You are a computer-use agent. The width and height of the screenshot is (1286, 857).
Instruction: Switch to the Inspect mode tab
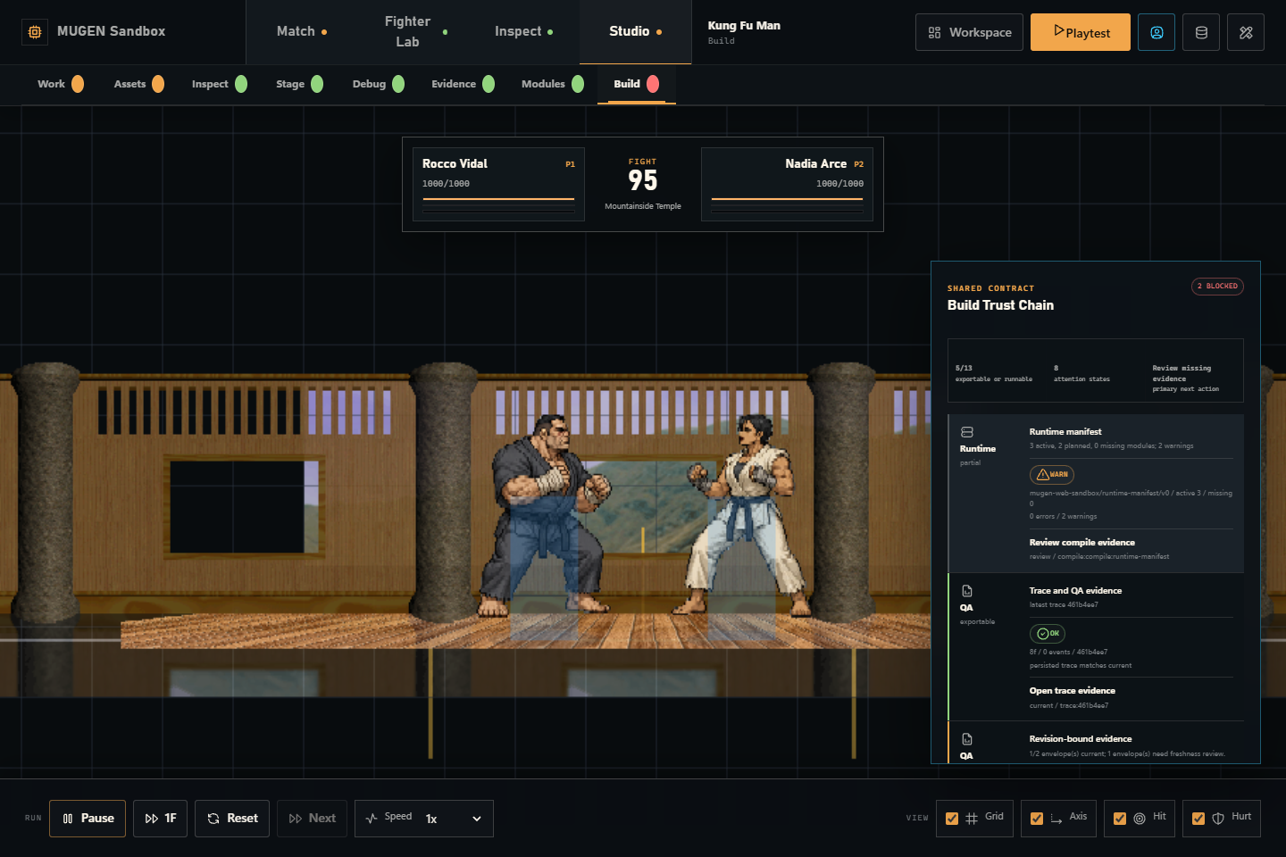click(524, 31)
